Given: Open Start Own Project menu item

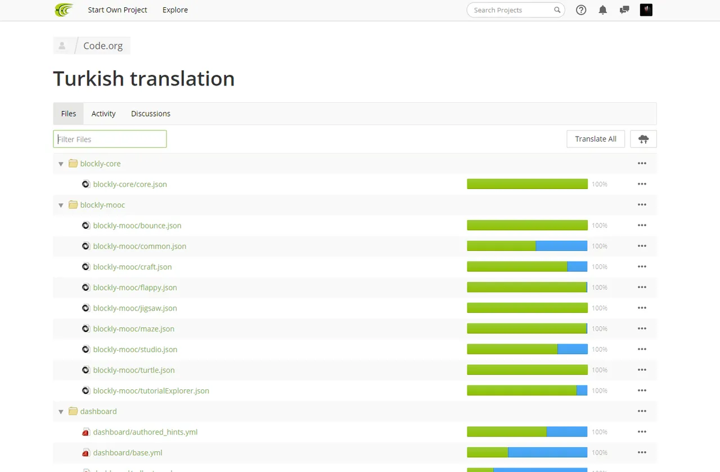Looking at the screenshot, I should coord(118,10).
